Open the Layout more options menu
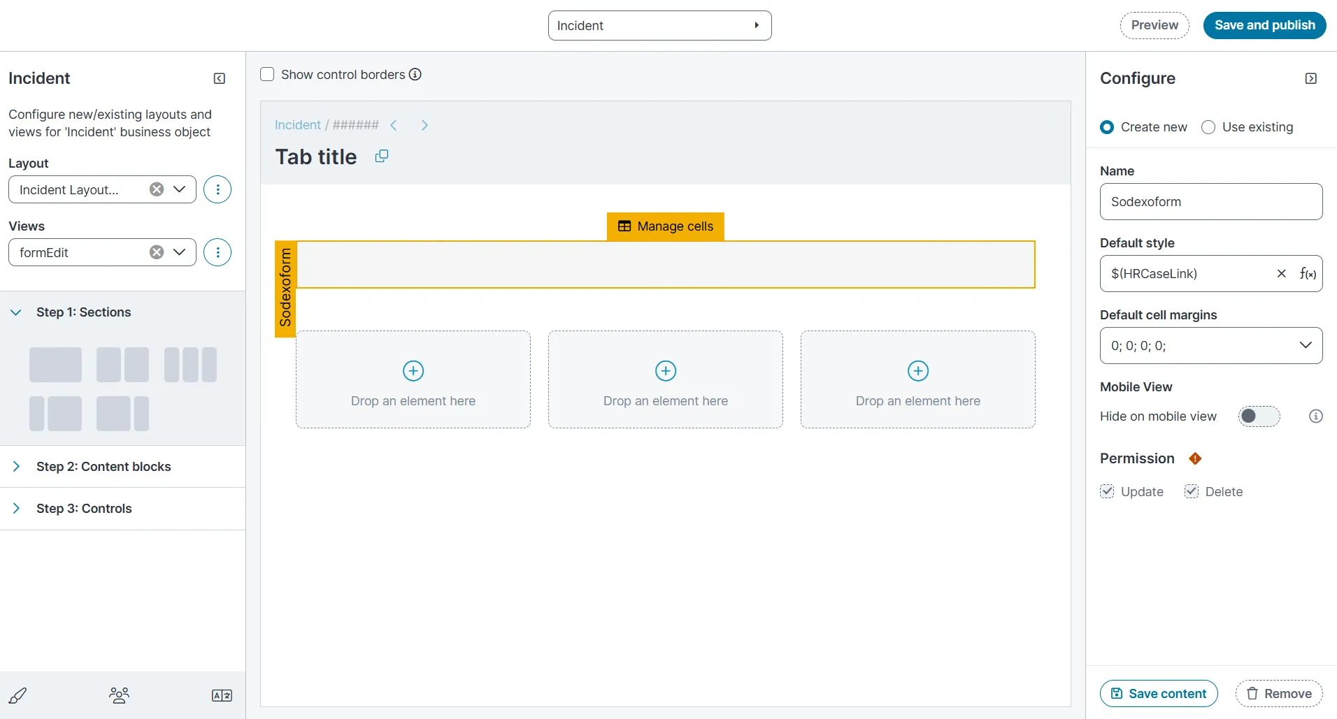Screen dimensions: 1337x719 pyautogui.click(x=217, y=189)
